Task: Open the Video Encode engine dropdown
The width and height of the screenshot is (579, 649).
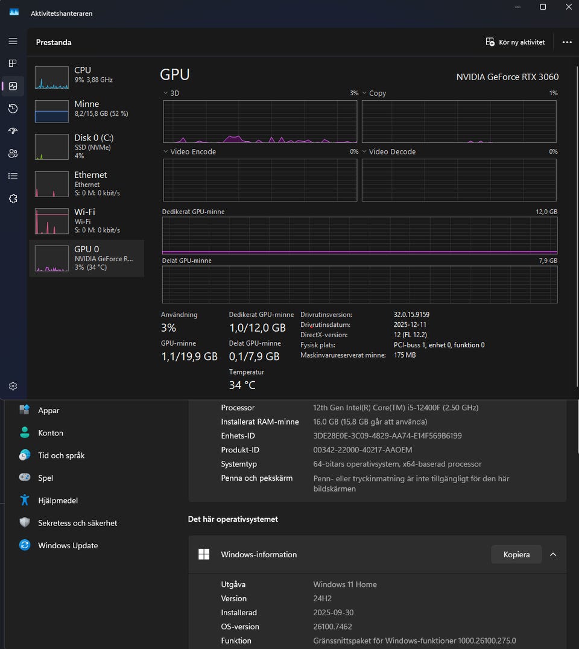Action: (x=166, y=152)
